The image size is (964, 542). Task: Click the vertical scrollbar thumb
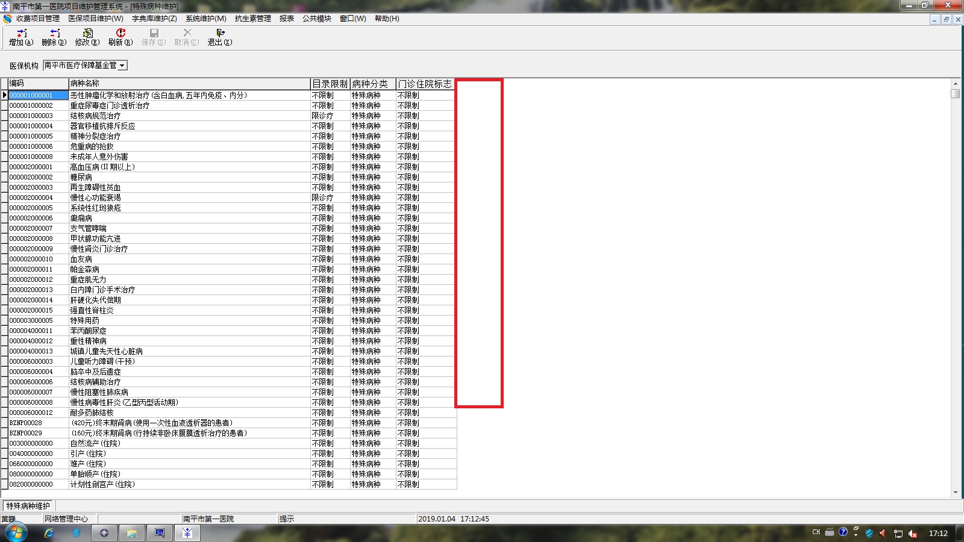click(956, 93)
